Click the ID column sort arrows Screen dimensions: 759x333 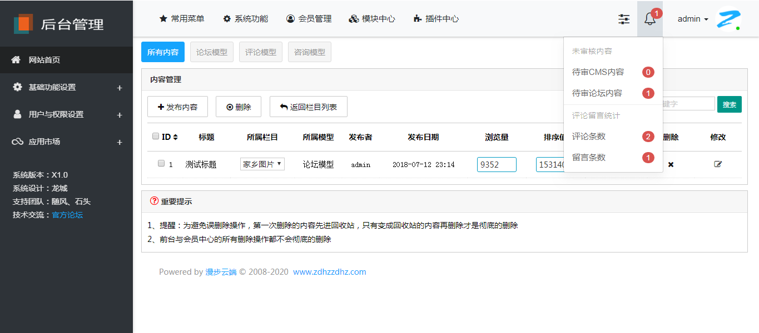[176, 137]
